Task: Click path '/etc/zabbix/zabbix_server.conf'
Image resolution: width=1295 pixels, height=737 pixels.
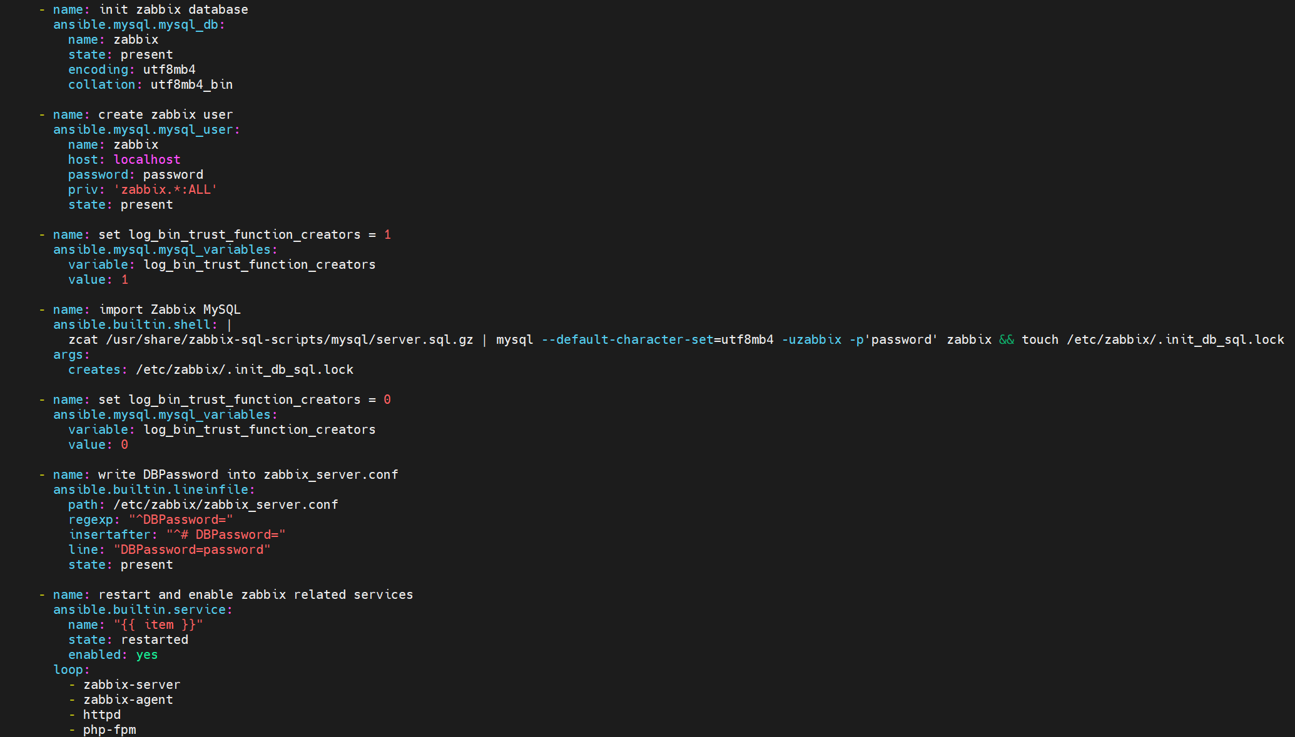Action: (226, 504)
